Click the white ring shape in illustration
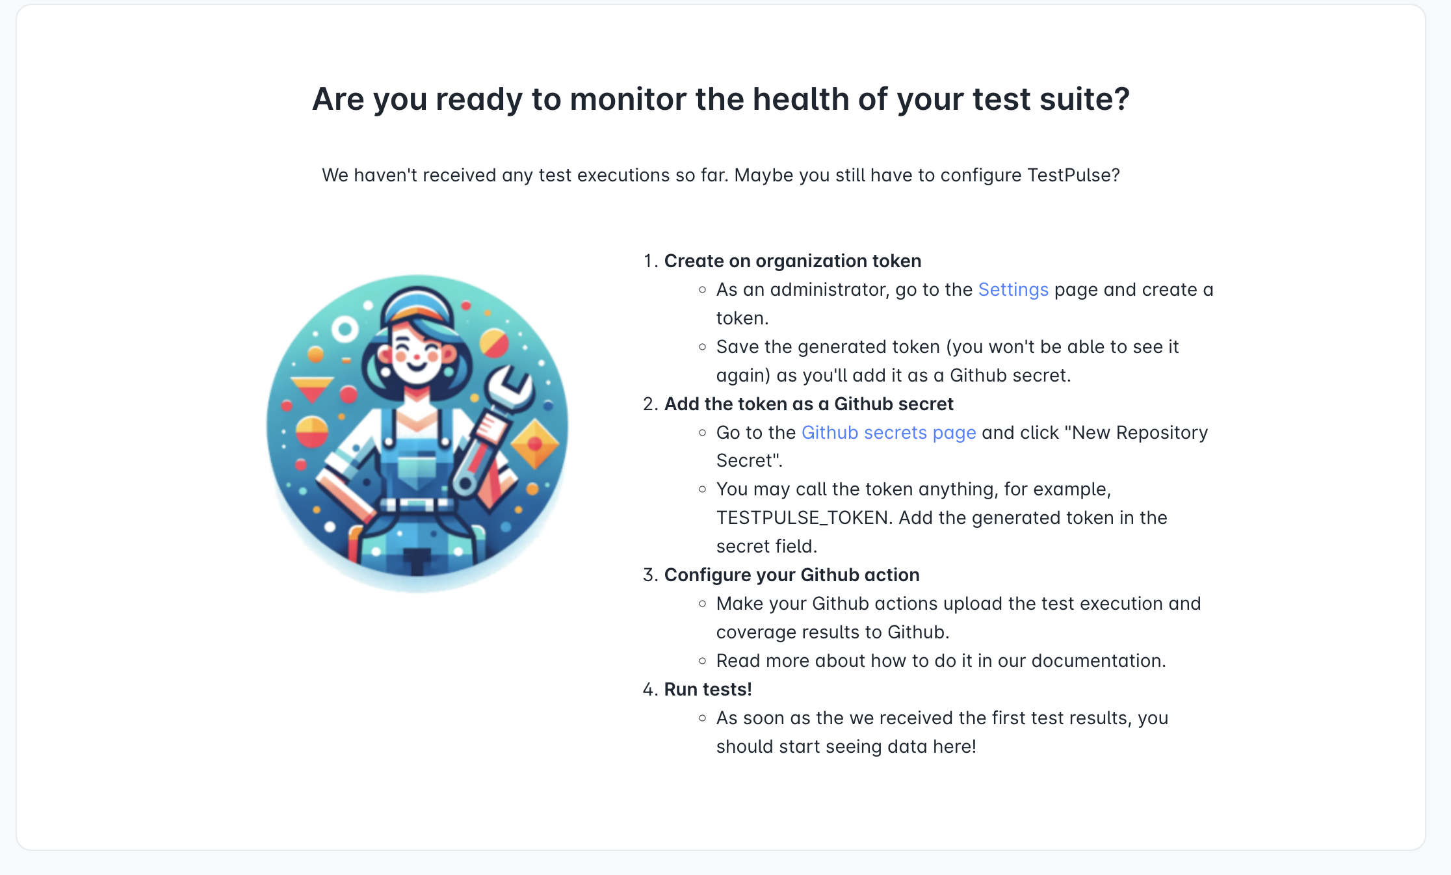The height and width of the screenshot is (875, 1451). pyautogui.click(x=345, y=330)
